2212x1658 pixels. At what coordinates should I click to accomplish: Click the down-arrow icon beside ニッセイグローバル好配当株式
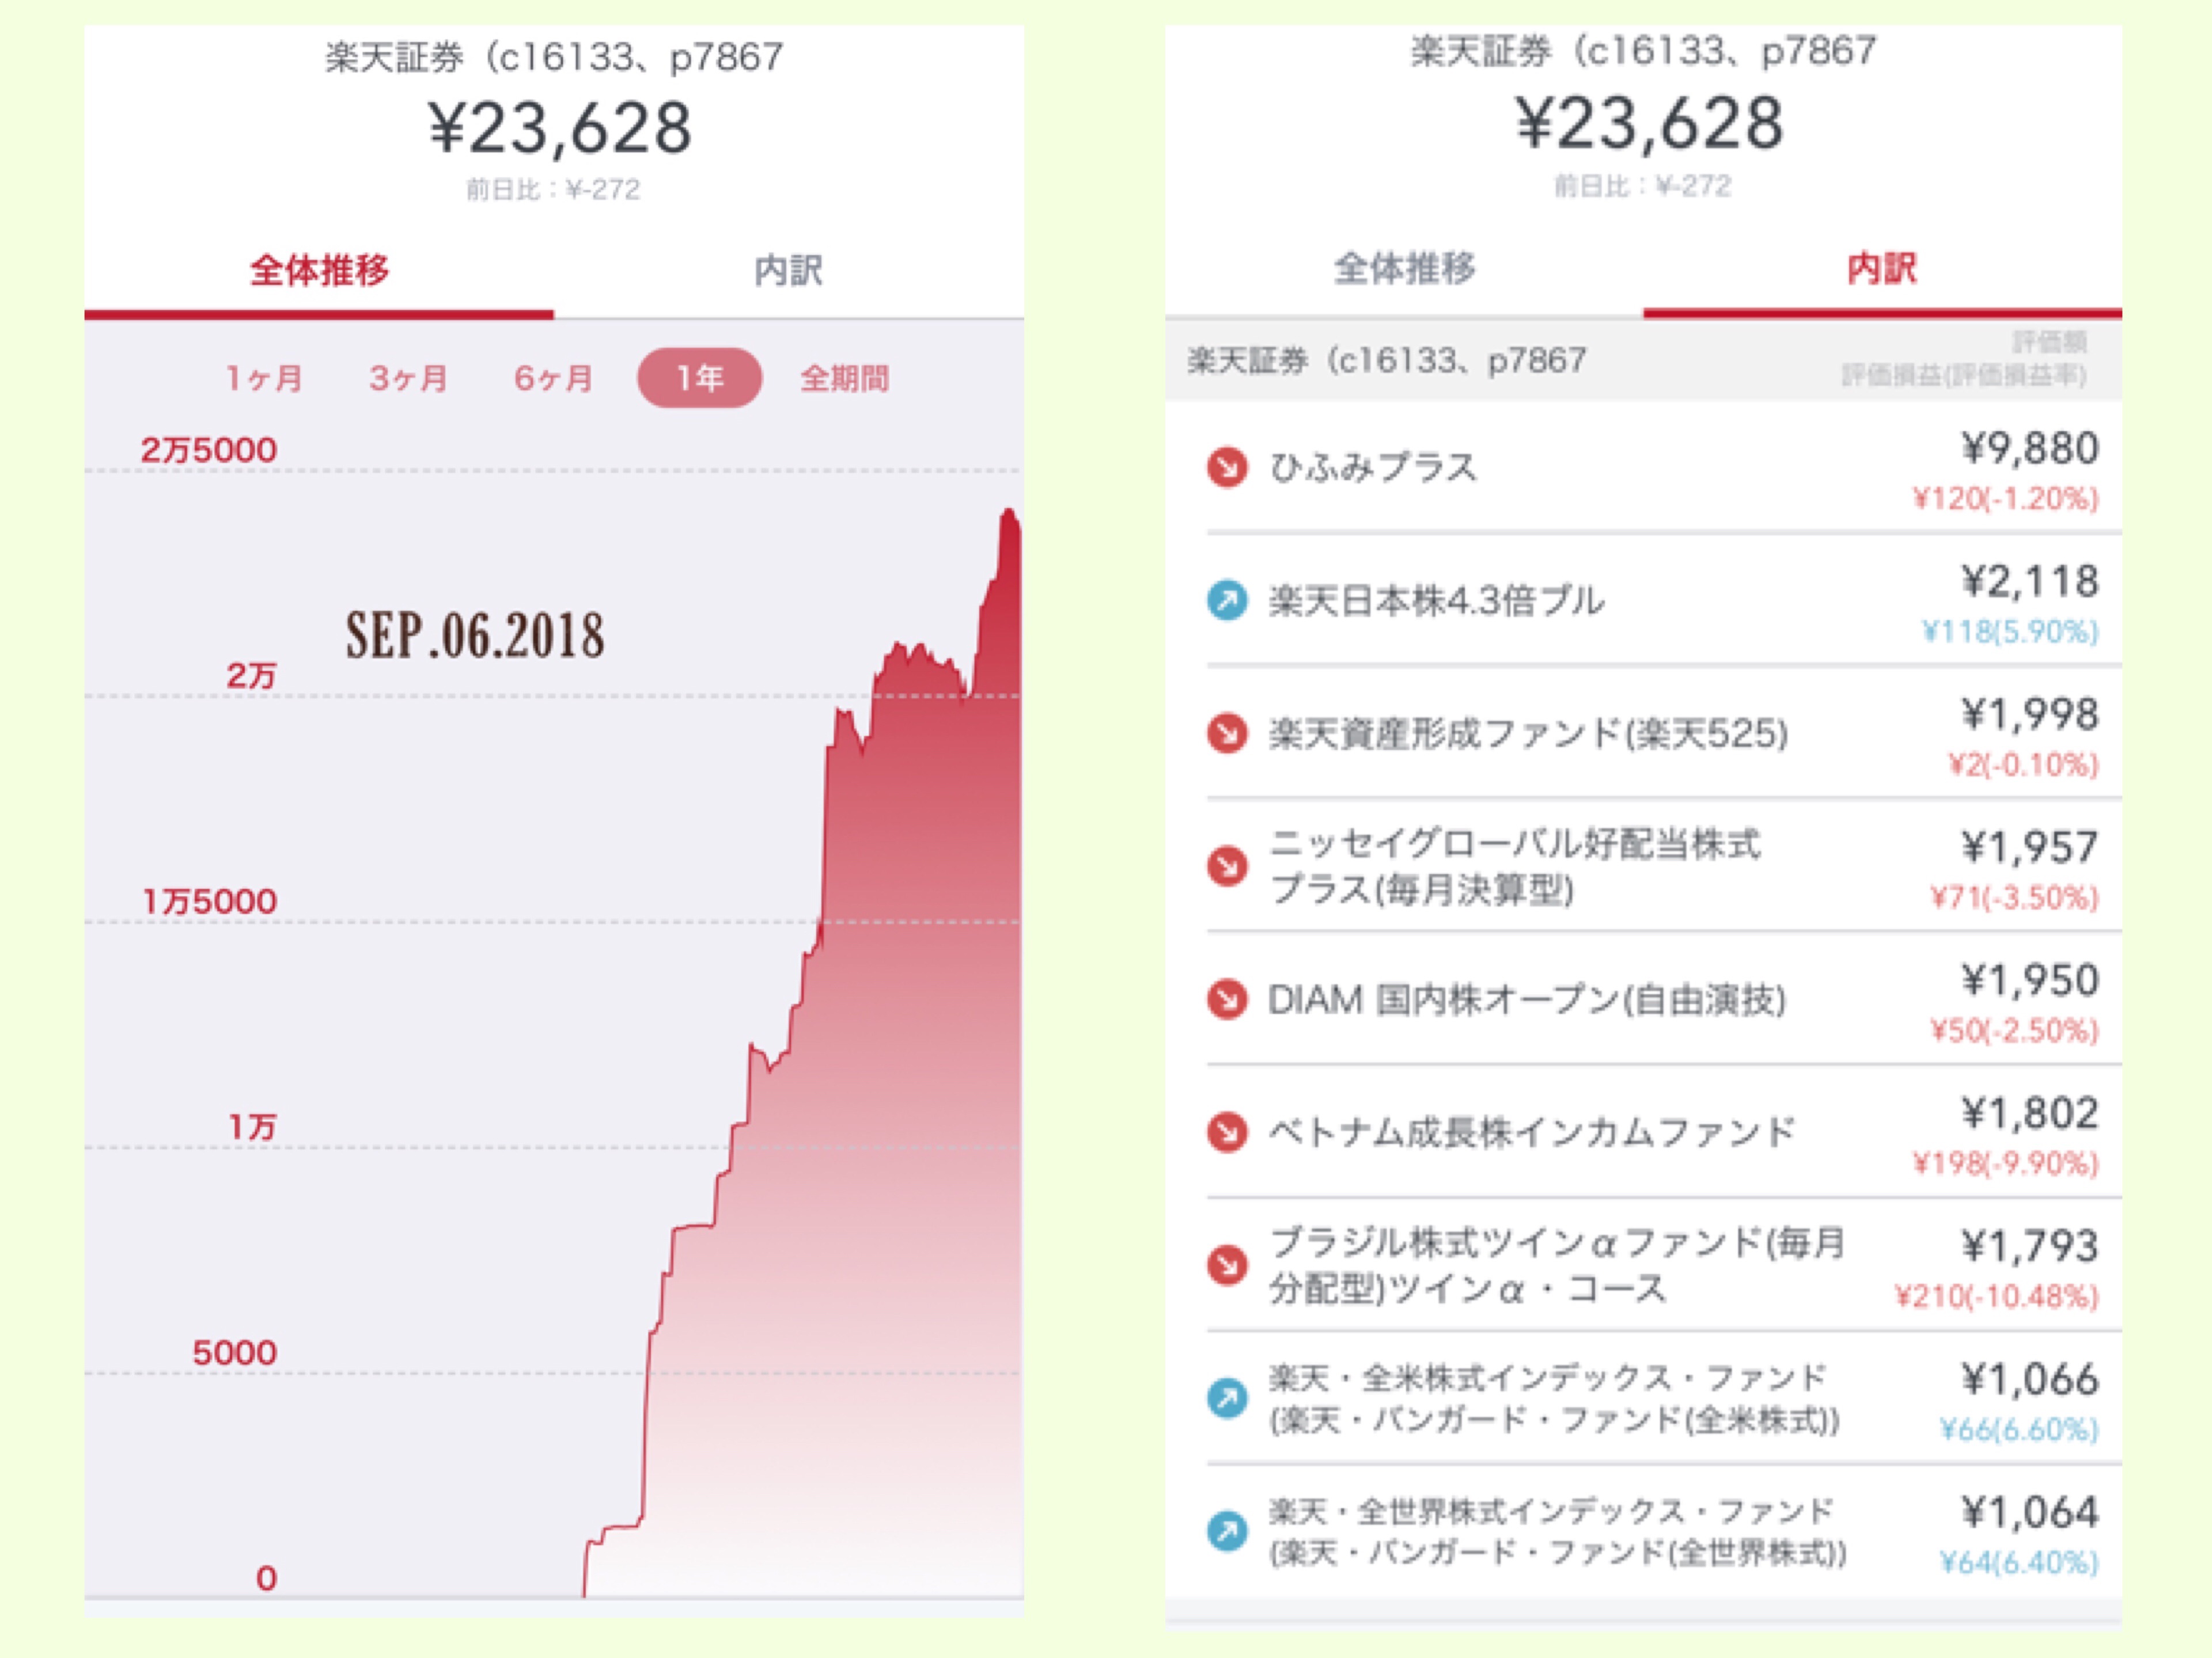1227,865
